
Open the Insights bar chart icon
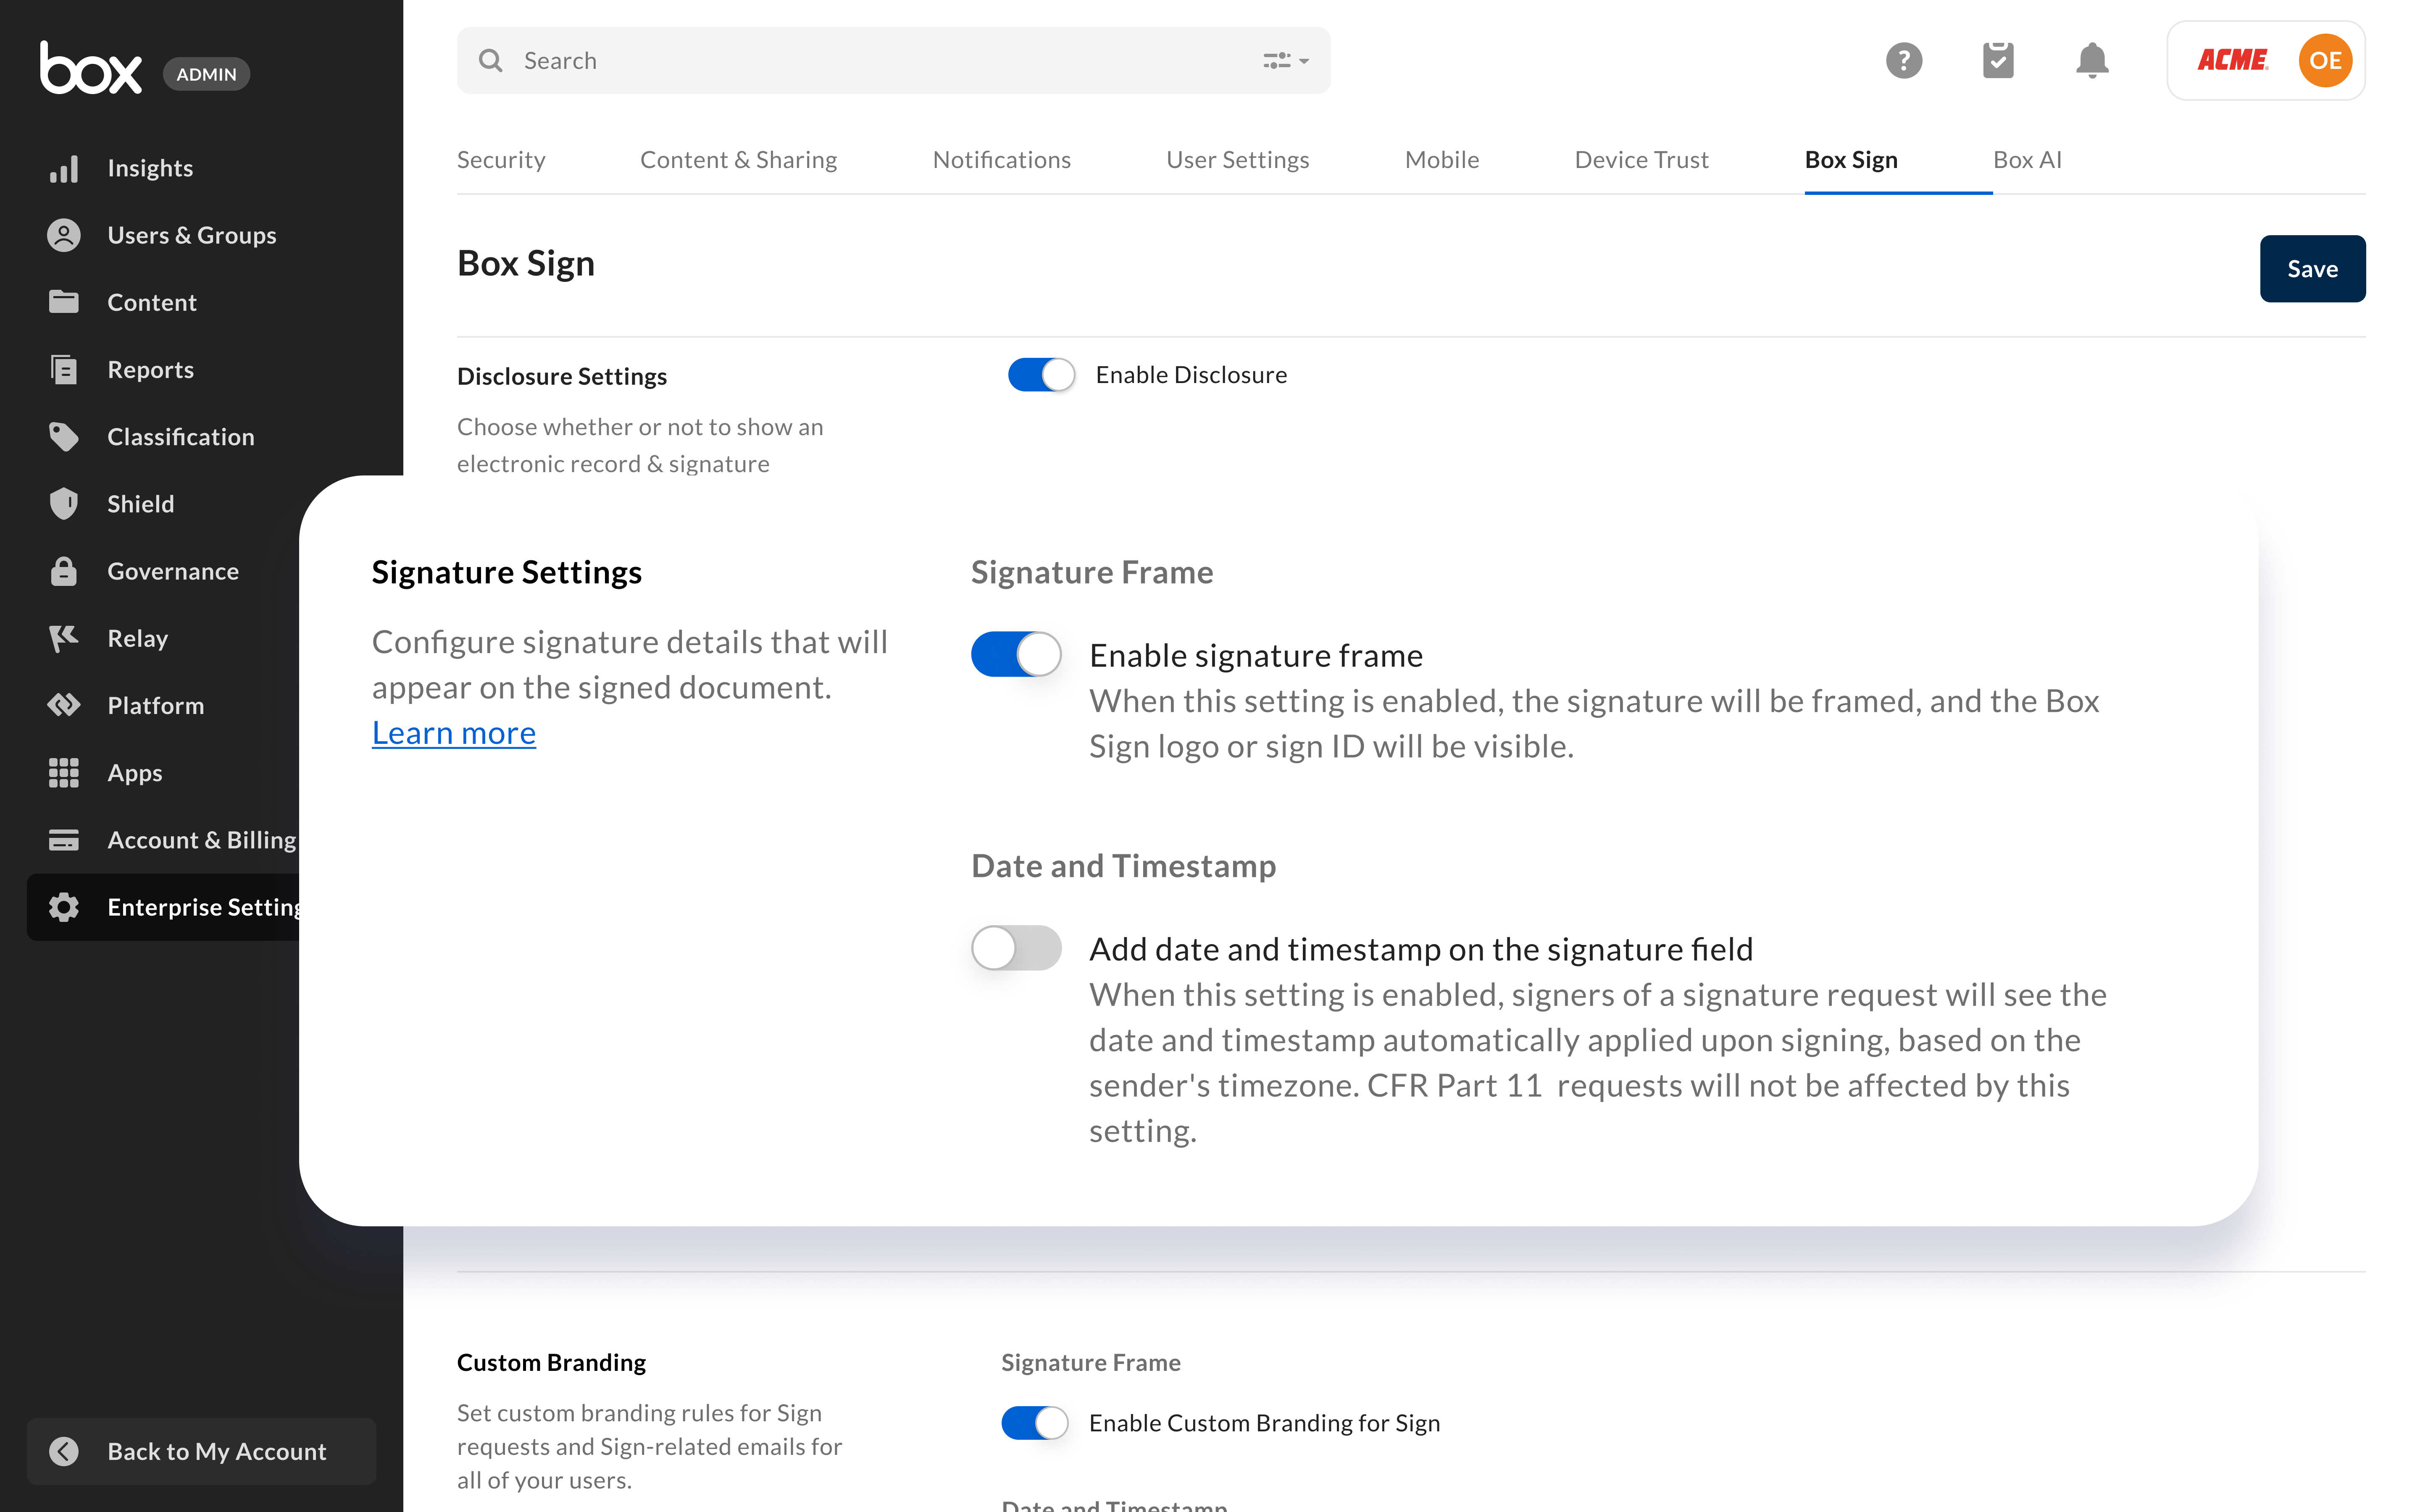click(63, 168)
